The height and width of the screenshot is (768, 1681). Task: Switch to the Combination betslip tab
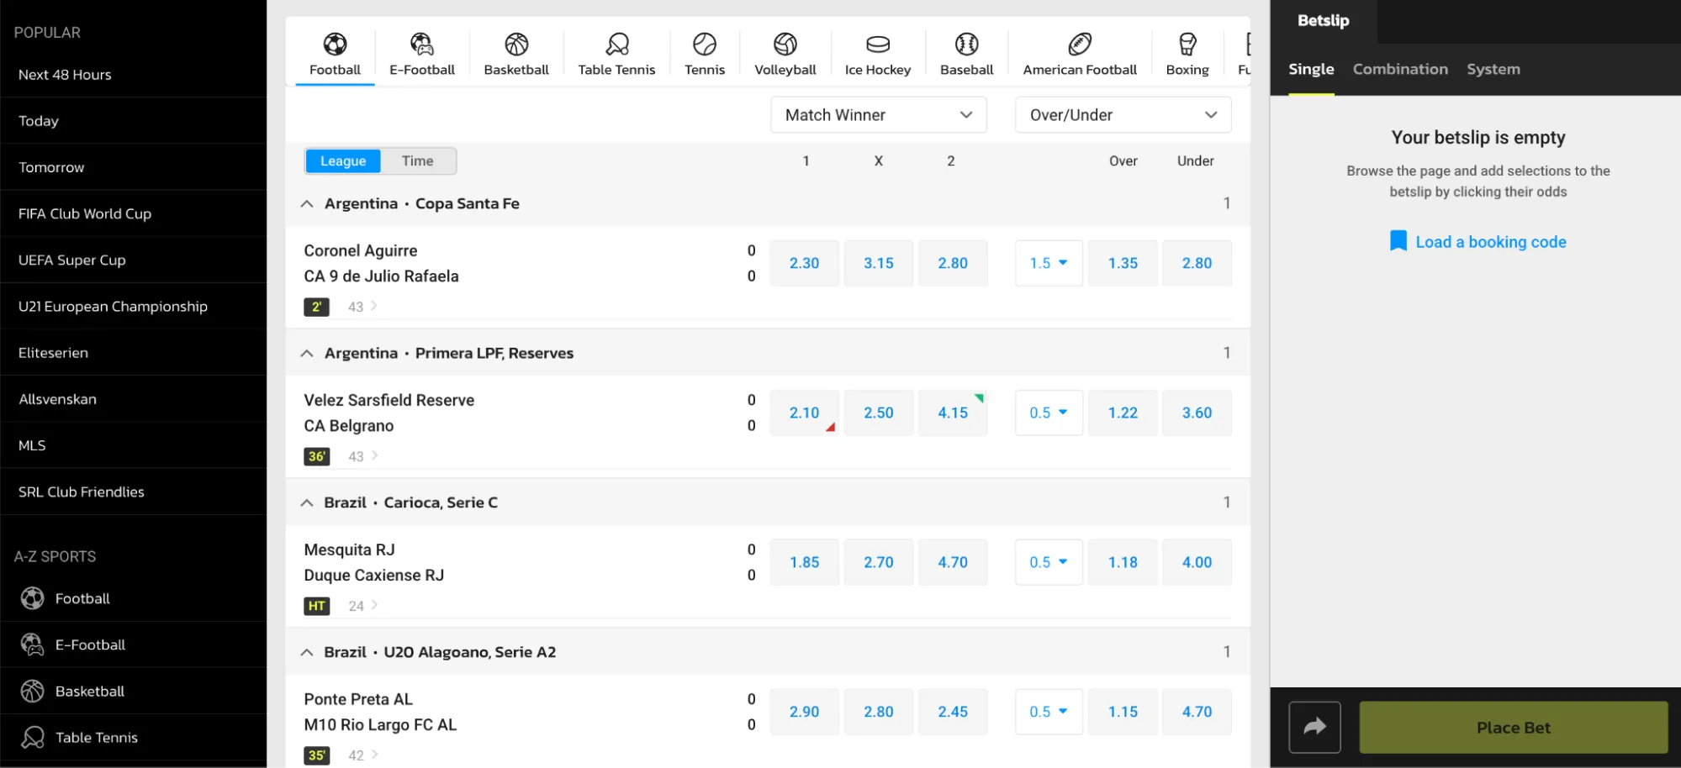pyautogui.click(x=1400, y=69)
